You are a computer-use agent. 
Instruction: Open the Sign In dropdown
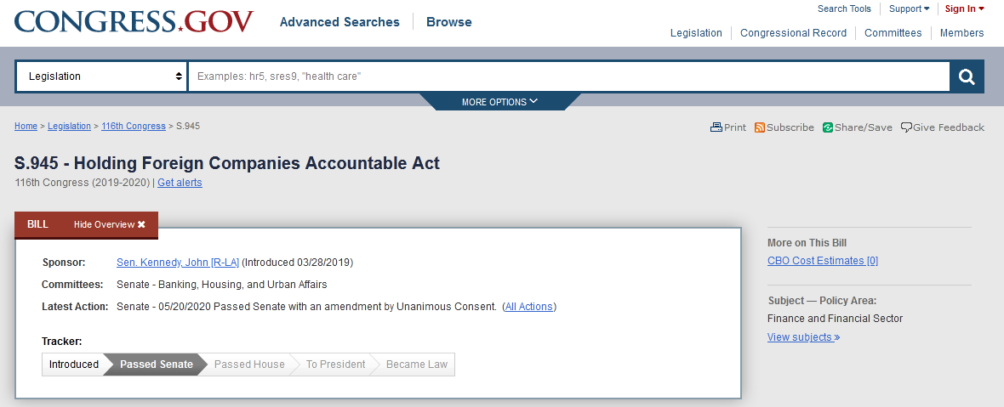click(964, 8)
